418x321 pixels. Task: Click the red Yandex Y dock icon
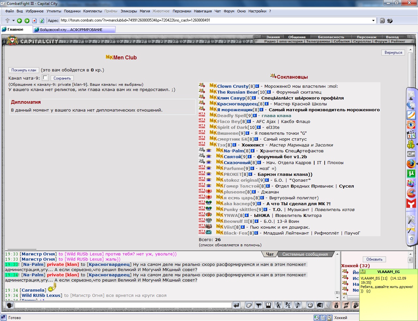pyautogui.click(x=411, y=203)
